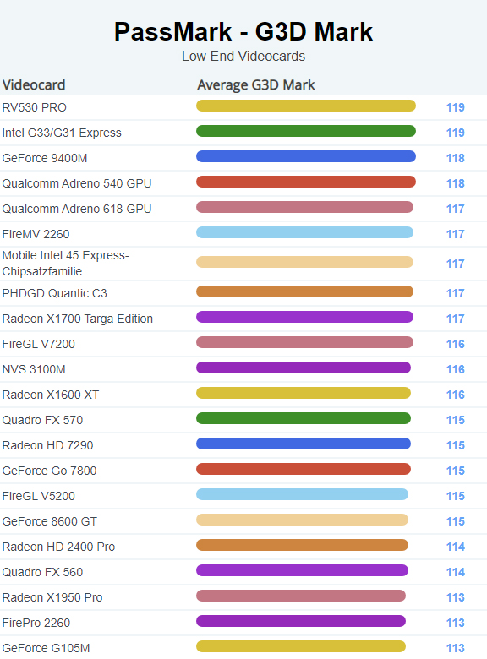Click Radeon HD 2400 Pro name

click(x=58, y=547)
